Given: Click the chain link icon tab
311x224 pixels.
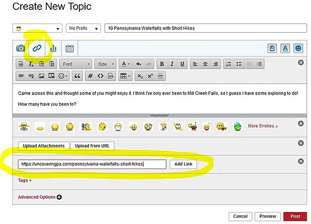Looking at the screenshot, I should [x=36, y=48].
